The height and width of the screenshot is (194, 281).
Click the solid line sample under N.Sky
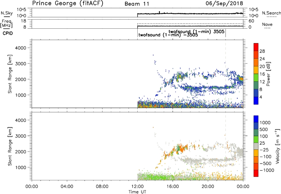[7, 17]
